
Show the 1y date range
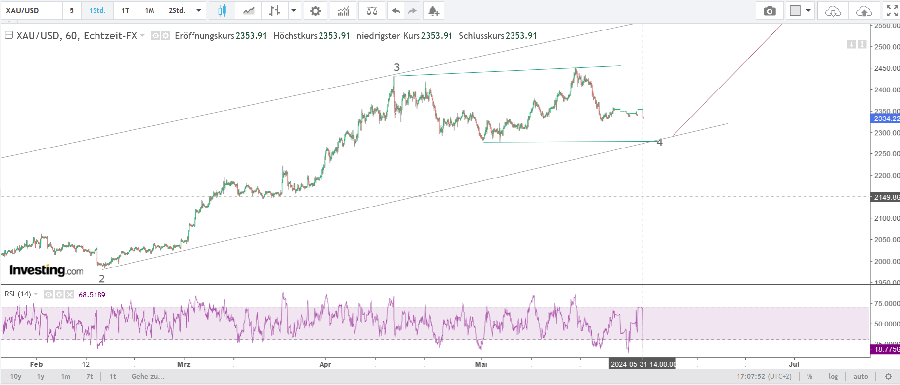coord(41,376)
